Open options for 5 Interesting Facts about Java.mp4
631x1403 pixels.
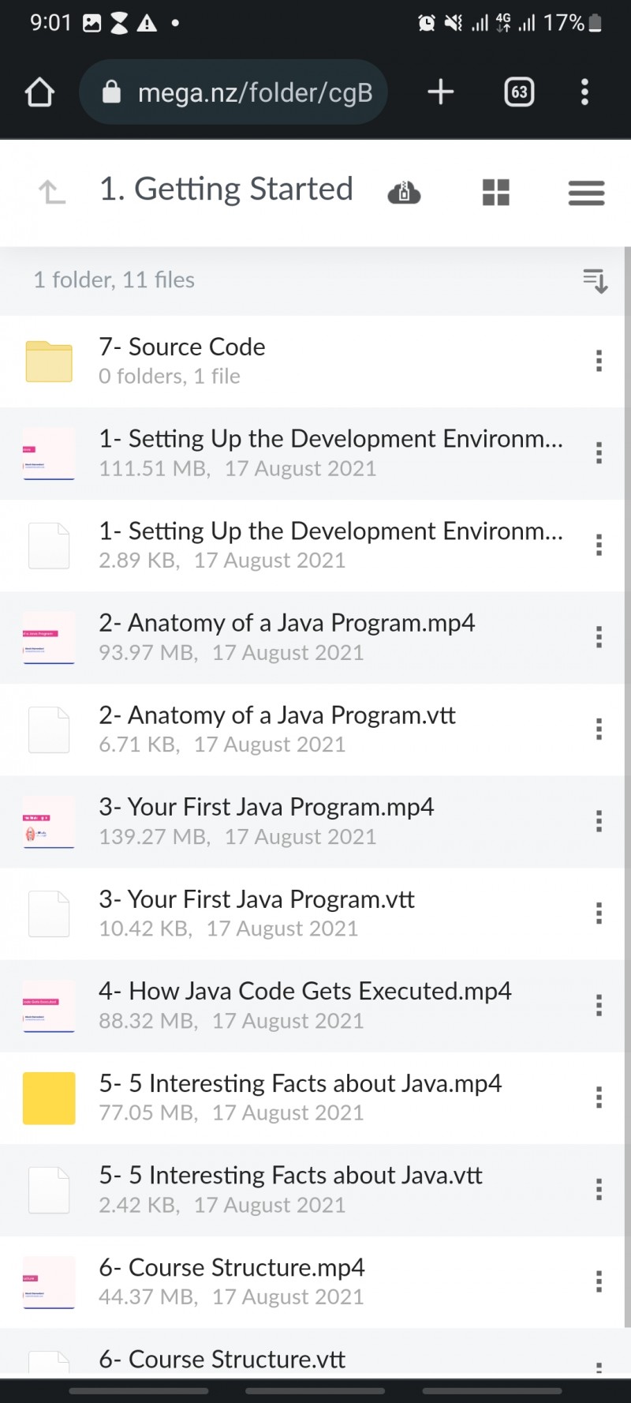click(x=599, y=1097)
